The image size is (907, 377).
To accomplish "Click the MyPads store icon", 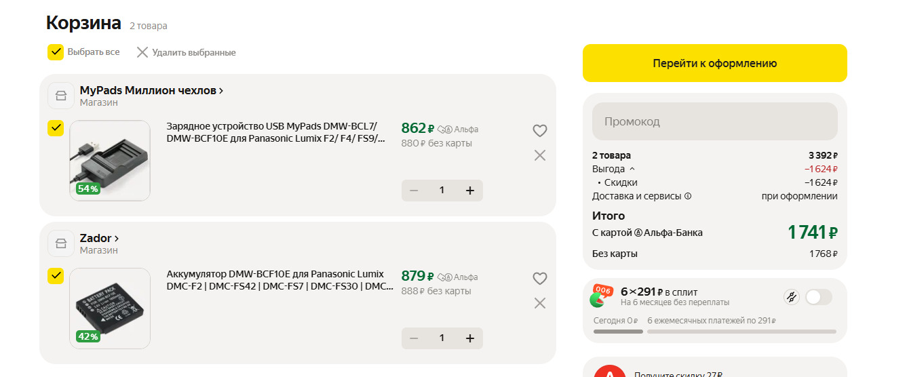I will (x=61, y=96).
